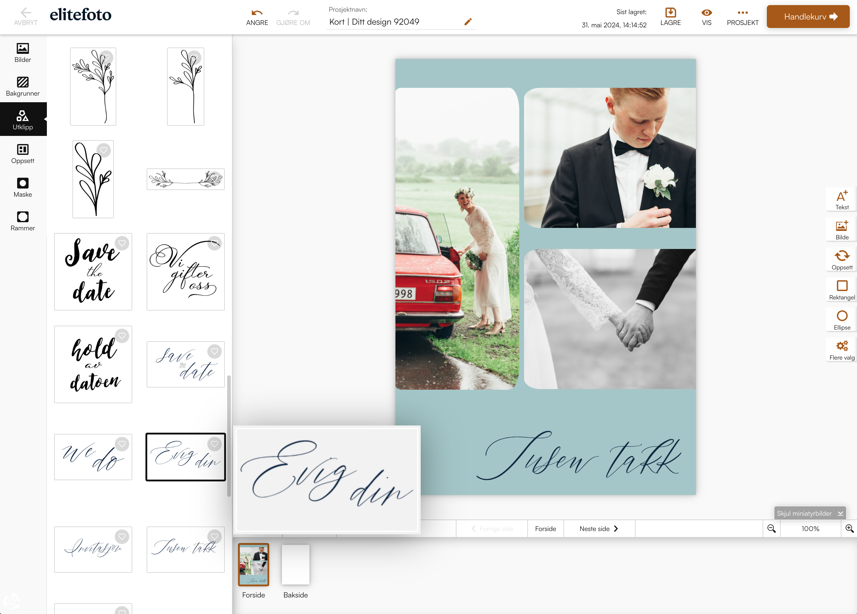Viewport: 857px width, 614px height.
Task: Insert the leafy branch clipart at the top left
Action: [x=93, y=87]
